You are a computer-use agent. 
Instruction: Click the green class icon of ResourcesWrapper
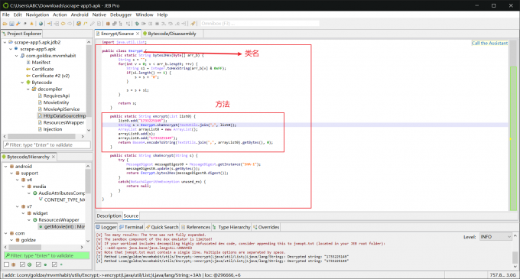(x=35, y=219)
